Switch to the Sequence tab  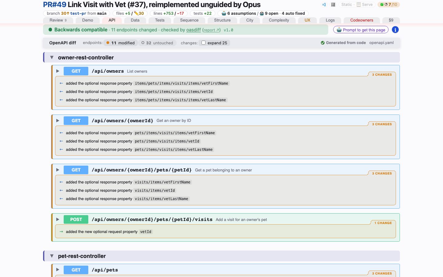(x=189, y=20)
